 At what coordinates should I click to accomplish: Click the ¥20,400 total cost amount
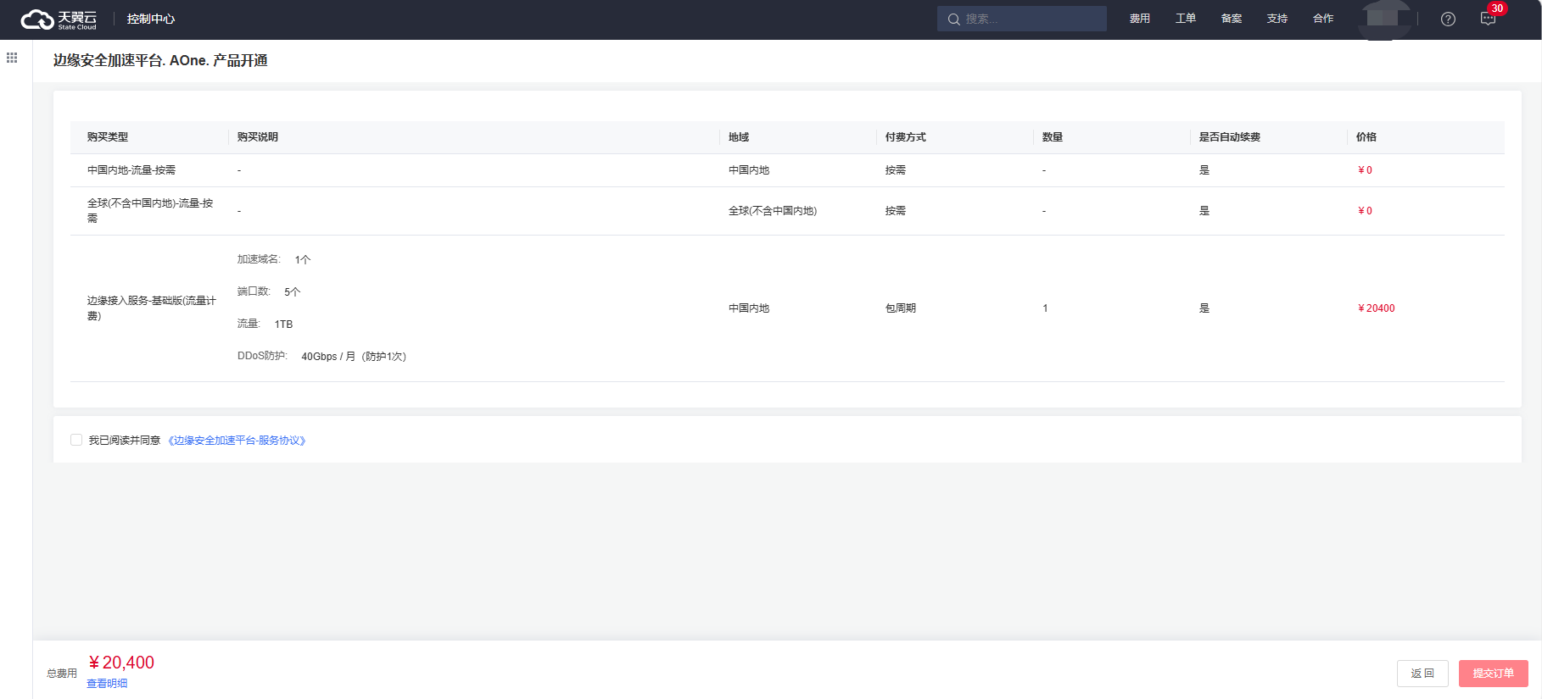click(x=121, y=663)
